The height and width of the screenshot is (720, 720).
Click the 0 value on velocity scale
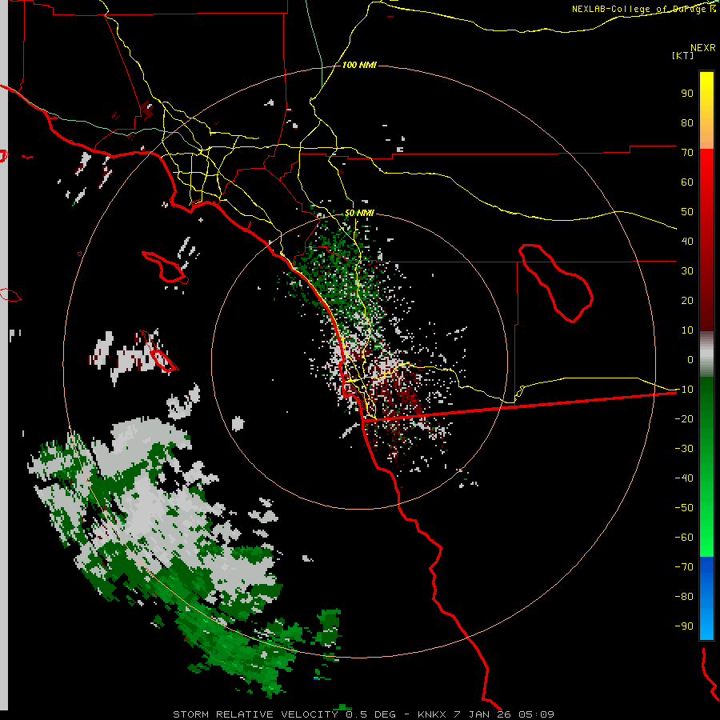[x=690, y=360]
